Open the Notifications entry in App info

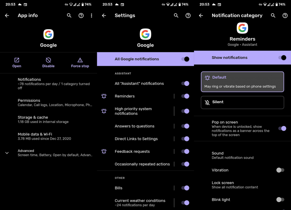tap(48, 84)
